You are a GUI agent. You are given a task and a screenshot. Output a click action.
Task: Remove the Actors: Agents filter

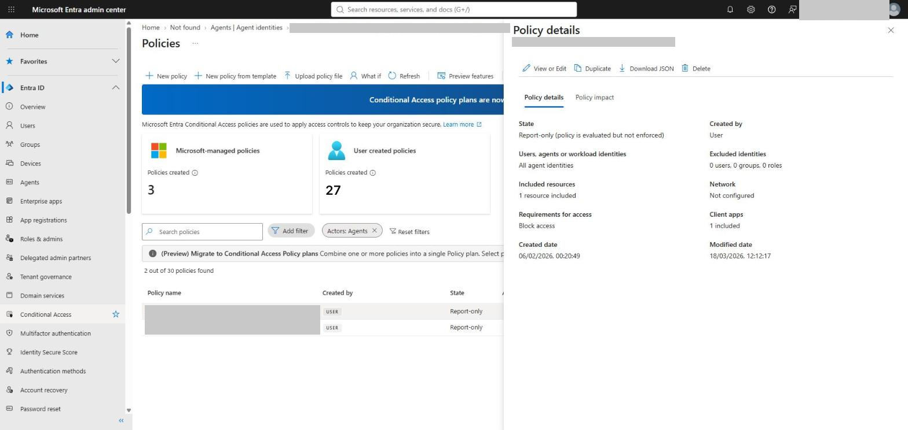tap(374, 231)
